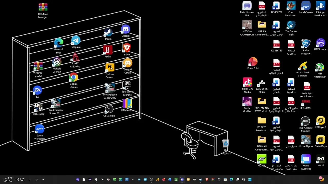Open the RAMMap64 desktop shortcut

[127, 106]
